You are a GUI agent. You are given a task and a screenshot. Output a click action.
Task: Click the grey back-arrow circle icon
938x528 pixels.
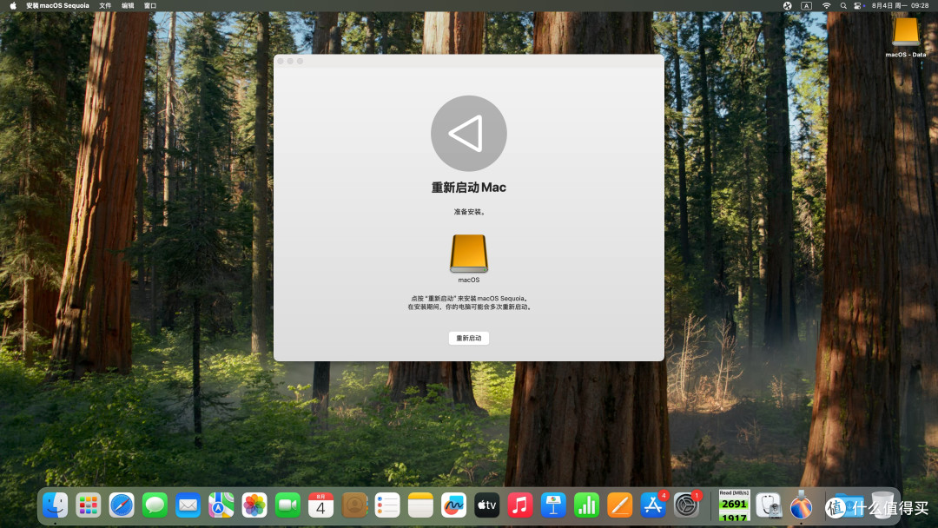coord(468,134)
